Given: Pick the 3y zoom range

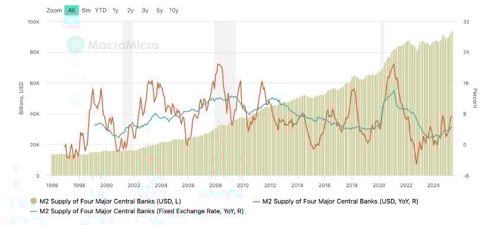Looking at the screenshot, I should pyautogui.click(x=145, y=10).
